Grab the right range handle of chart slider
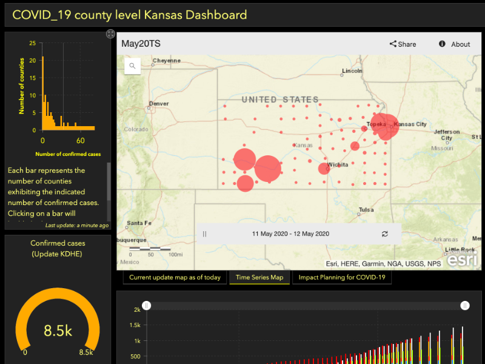Image resolution: width=485 pixels, height=364 pixels. coord(465,306)
